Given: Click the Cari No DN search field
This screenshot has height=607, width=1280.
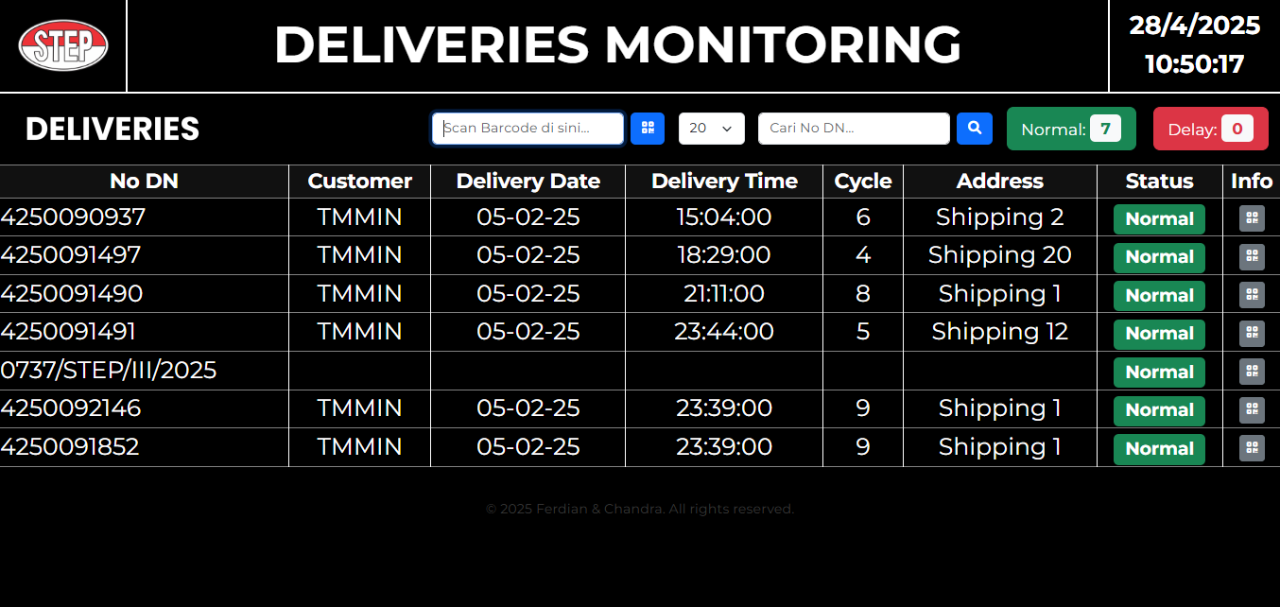Looking at the screenshot, I should (x=853, y=128).
